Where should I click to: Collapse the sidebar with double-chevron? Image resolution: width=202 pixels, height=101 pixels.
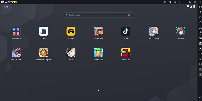pos(200,2)
